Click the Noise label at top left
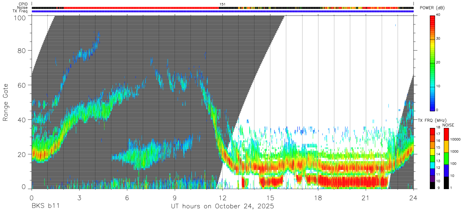 pyautogui.click(x=22, y=8)
